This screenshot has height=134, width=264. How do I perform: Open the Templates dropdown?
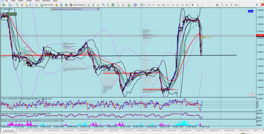(x=142, y=5)
